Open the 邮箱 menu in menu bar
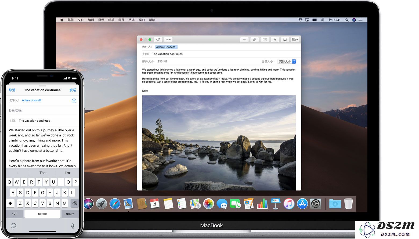419x239 pixels. coord(111,20)
